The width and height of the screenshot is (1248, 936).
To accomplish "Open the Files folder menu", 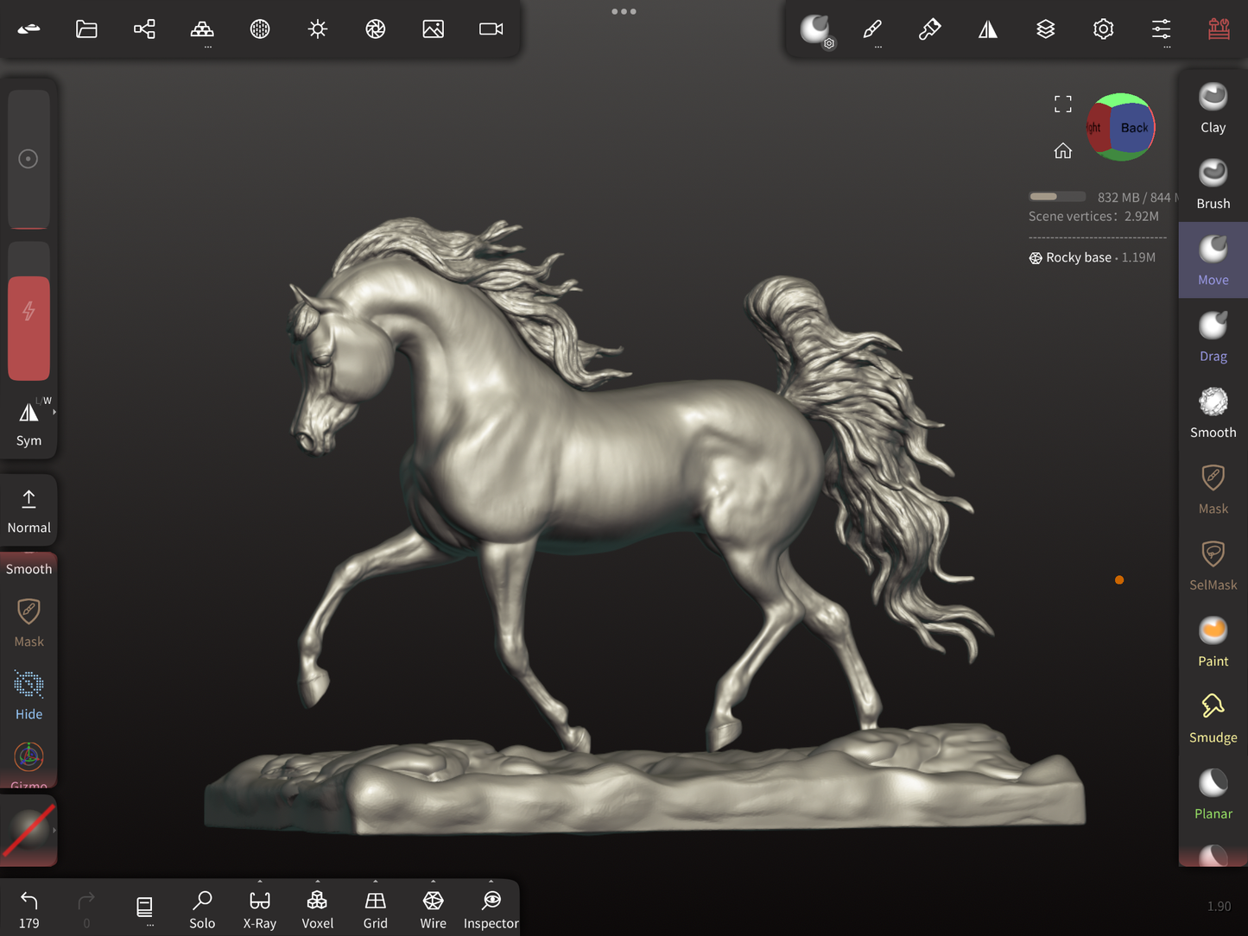I will click(x=86, y=29).
